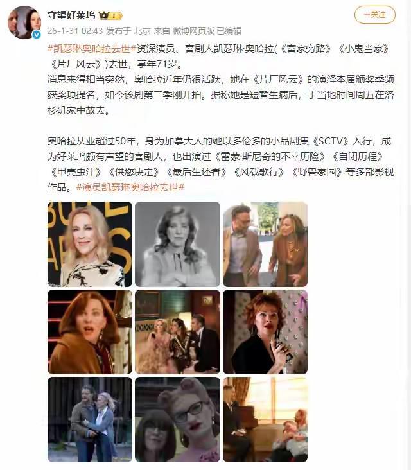This screenshot has height=470, width=411.
Task: Click the post timestamp 26-1-31 02:43
Action: (x=75, y=31)
